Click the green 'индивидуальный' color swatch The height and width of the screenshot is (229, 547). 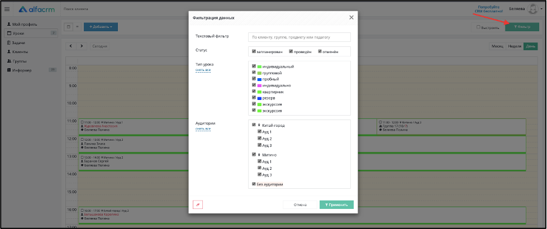pos(259,66)
